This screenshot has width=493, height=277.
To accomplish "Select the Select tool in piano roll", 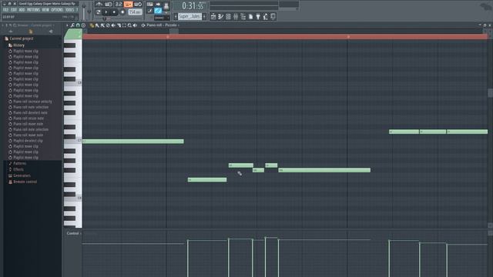I will point(124,25).
